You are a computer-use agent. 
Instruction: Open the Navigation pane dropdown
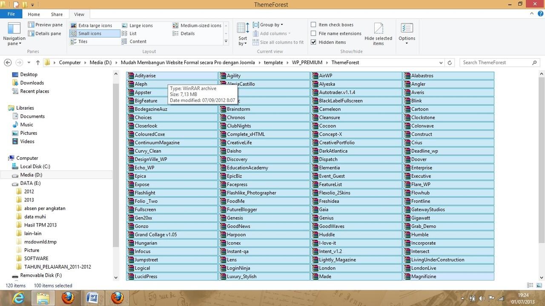pyautogui.click(x=14, y=34)
